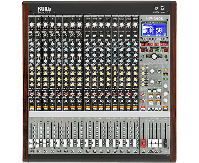The image size is (199, 163).
Task: Mute channel 4
Action: click(x=52, y=109)
